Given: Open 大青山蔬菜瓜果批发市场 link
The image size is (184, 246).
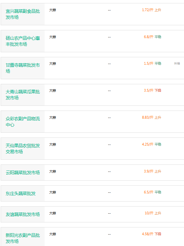Looking at the screenshot, I should (23, 95).
